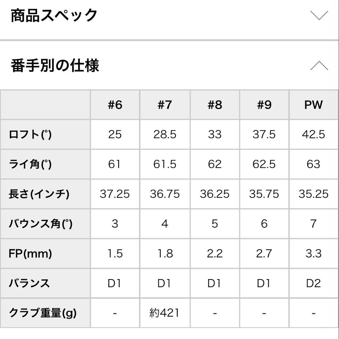Tap the 番手別の仕様 heading
The width and height of the screenshot is (339, 339).
[55, 66]
